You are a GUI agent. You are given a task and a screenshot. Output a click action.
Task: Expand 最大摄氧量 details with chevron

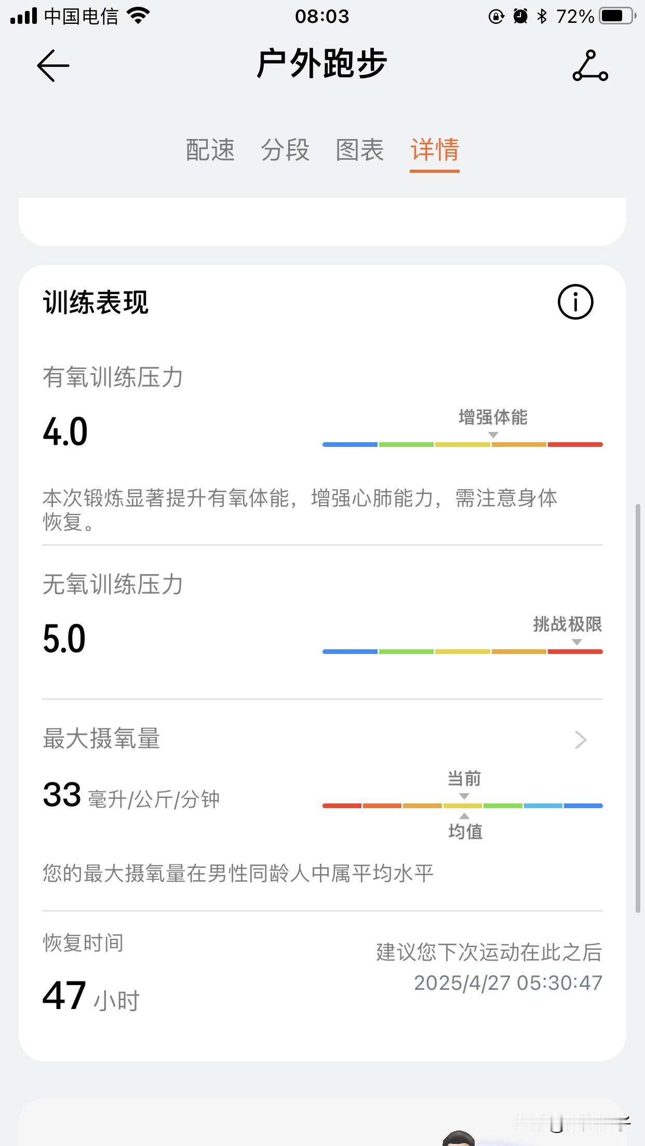[581, 740]
